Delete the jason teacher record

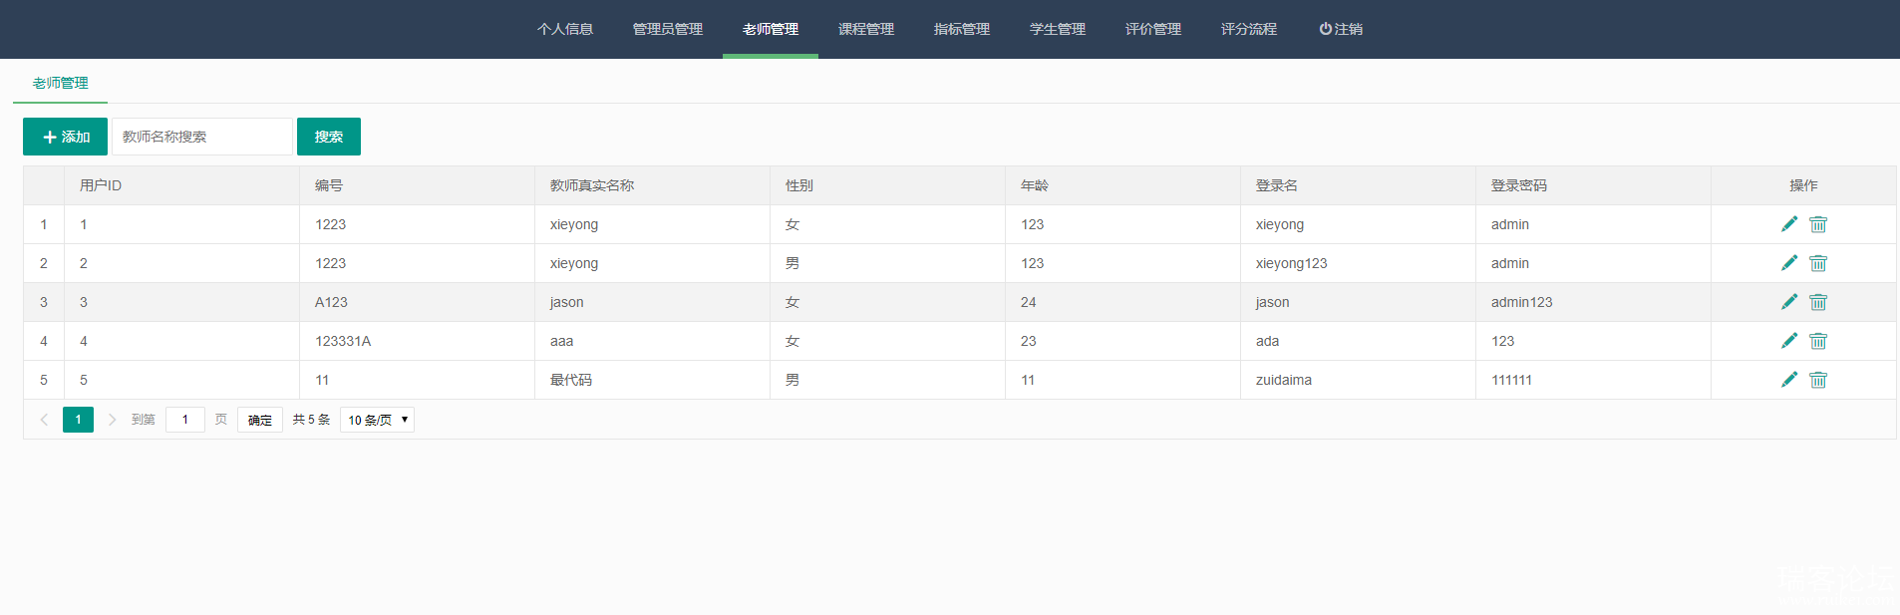1818,302
